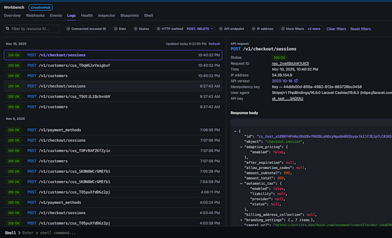Add the IP address filter
Image resolution: width=392 pixels, height=238 pixels.
pos(262,29)
